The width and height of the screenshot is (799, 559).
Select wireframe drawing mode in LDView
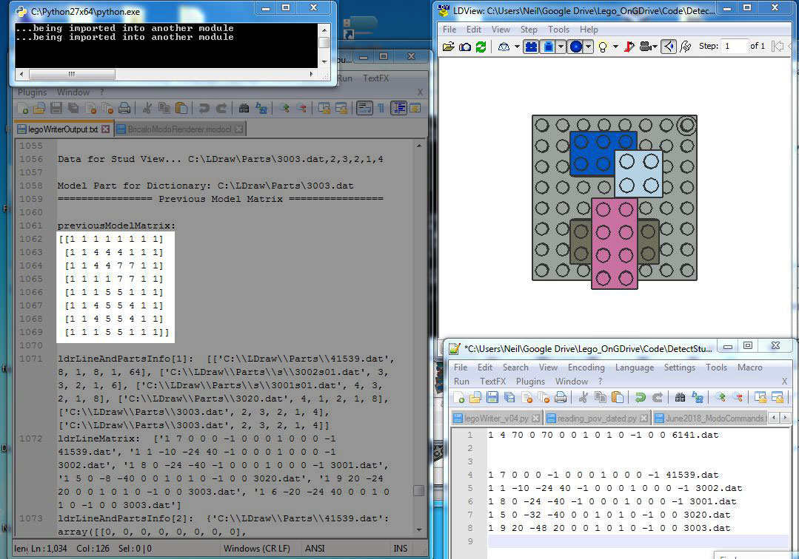tap(504, 46)
